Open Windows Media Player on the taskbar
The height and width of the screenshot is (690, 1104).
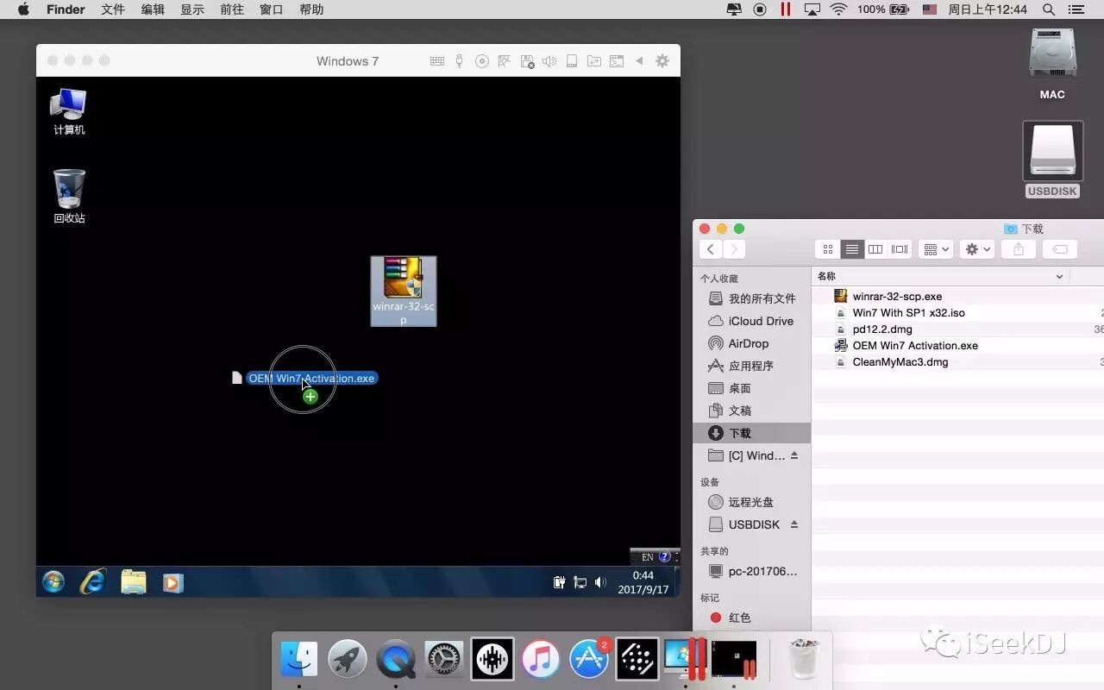click(172, 582)
